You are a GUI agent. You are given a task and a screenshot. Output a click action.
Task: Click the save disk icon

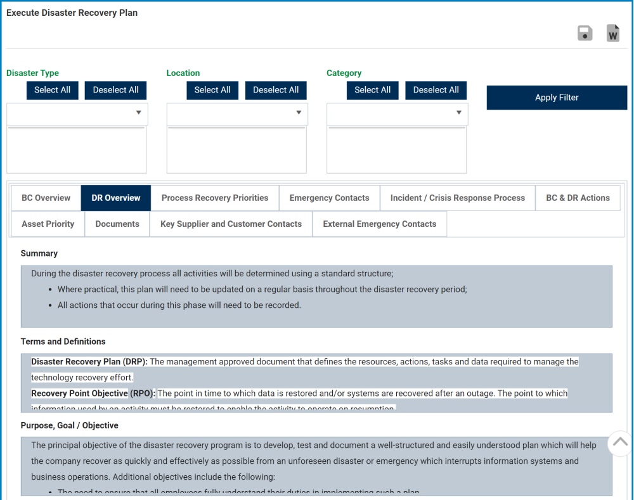585,33
